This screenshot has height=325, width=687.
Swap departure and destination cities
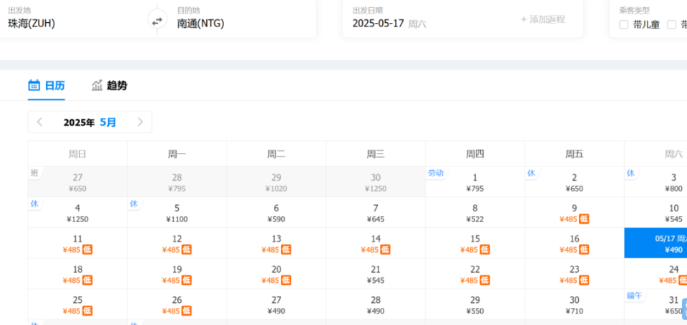click(x=157, y=20)
